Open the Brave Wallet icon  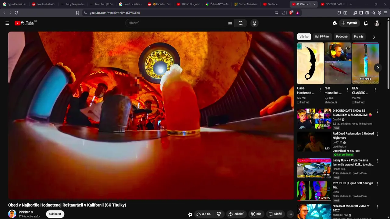pos(367,13)
